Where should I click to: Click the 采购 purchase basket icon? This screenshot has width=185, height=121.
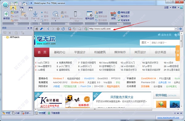(x=113, y=15)
